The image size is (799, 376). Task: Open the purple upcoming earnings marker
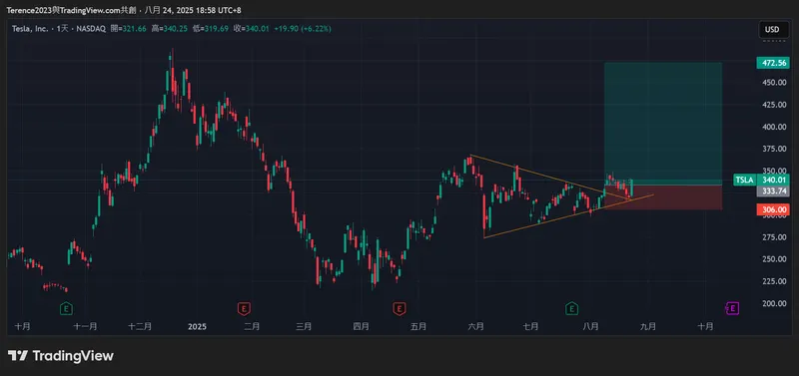pyautogui.click(x=732, y=308)
